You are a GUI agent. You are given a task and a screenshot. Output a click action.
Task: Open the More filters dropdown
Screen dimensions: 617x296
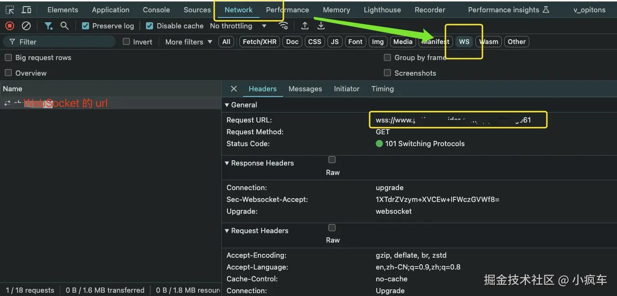click(x=189, y=42)
